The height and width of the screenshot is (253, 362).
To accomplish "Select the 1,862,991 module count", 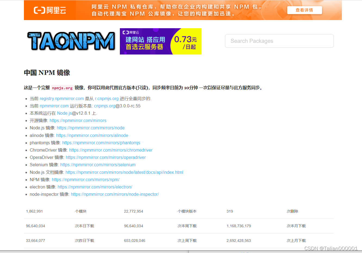I will (x=35, y=211).
